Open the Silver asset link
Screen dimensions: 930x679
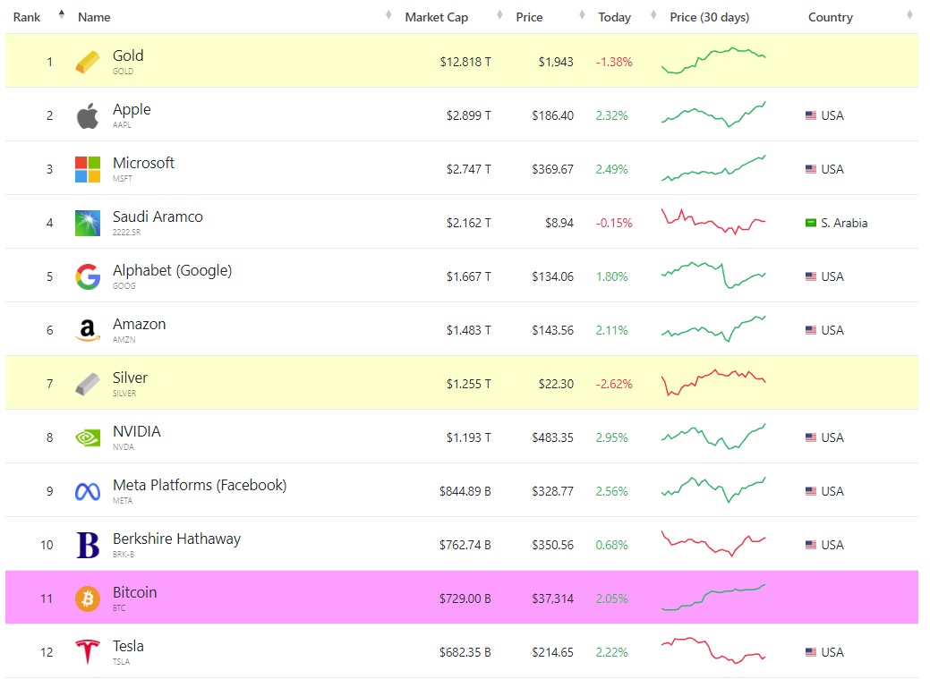(130, 378)
